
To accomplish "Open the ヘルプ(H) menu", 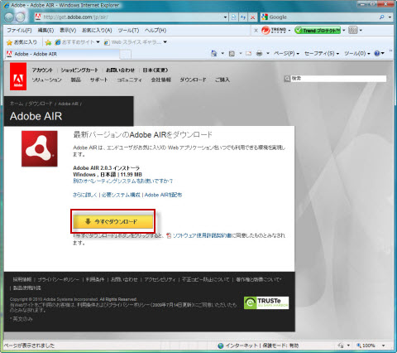I will (x=155, y=31).
